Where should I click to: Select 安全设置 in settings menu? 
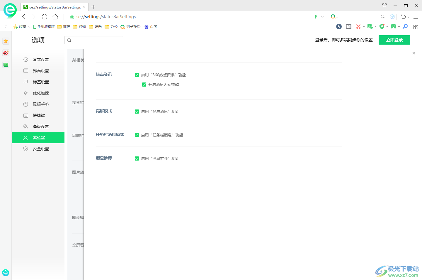[x=38, y=149]
